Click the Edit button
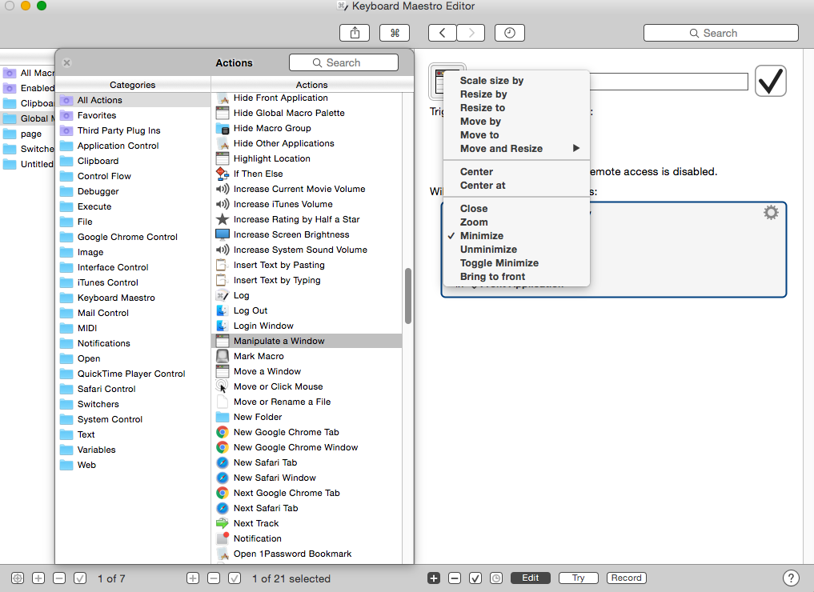814x592 pixels. 530,578
